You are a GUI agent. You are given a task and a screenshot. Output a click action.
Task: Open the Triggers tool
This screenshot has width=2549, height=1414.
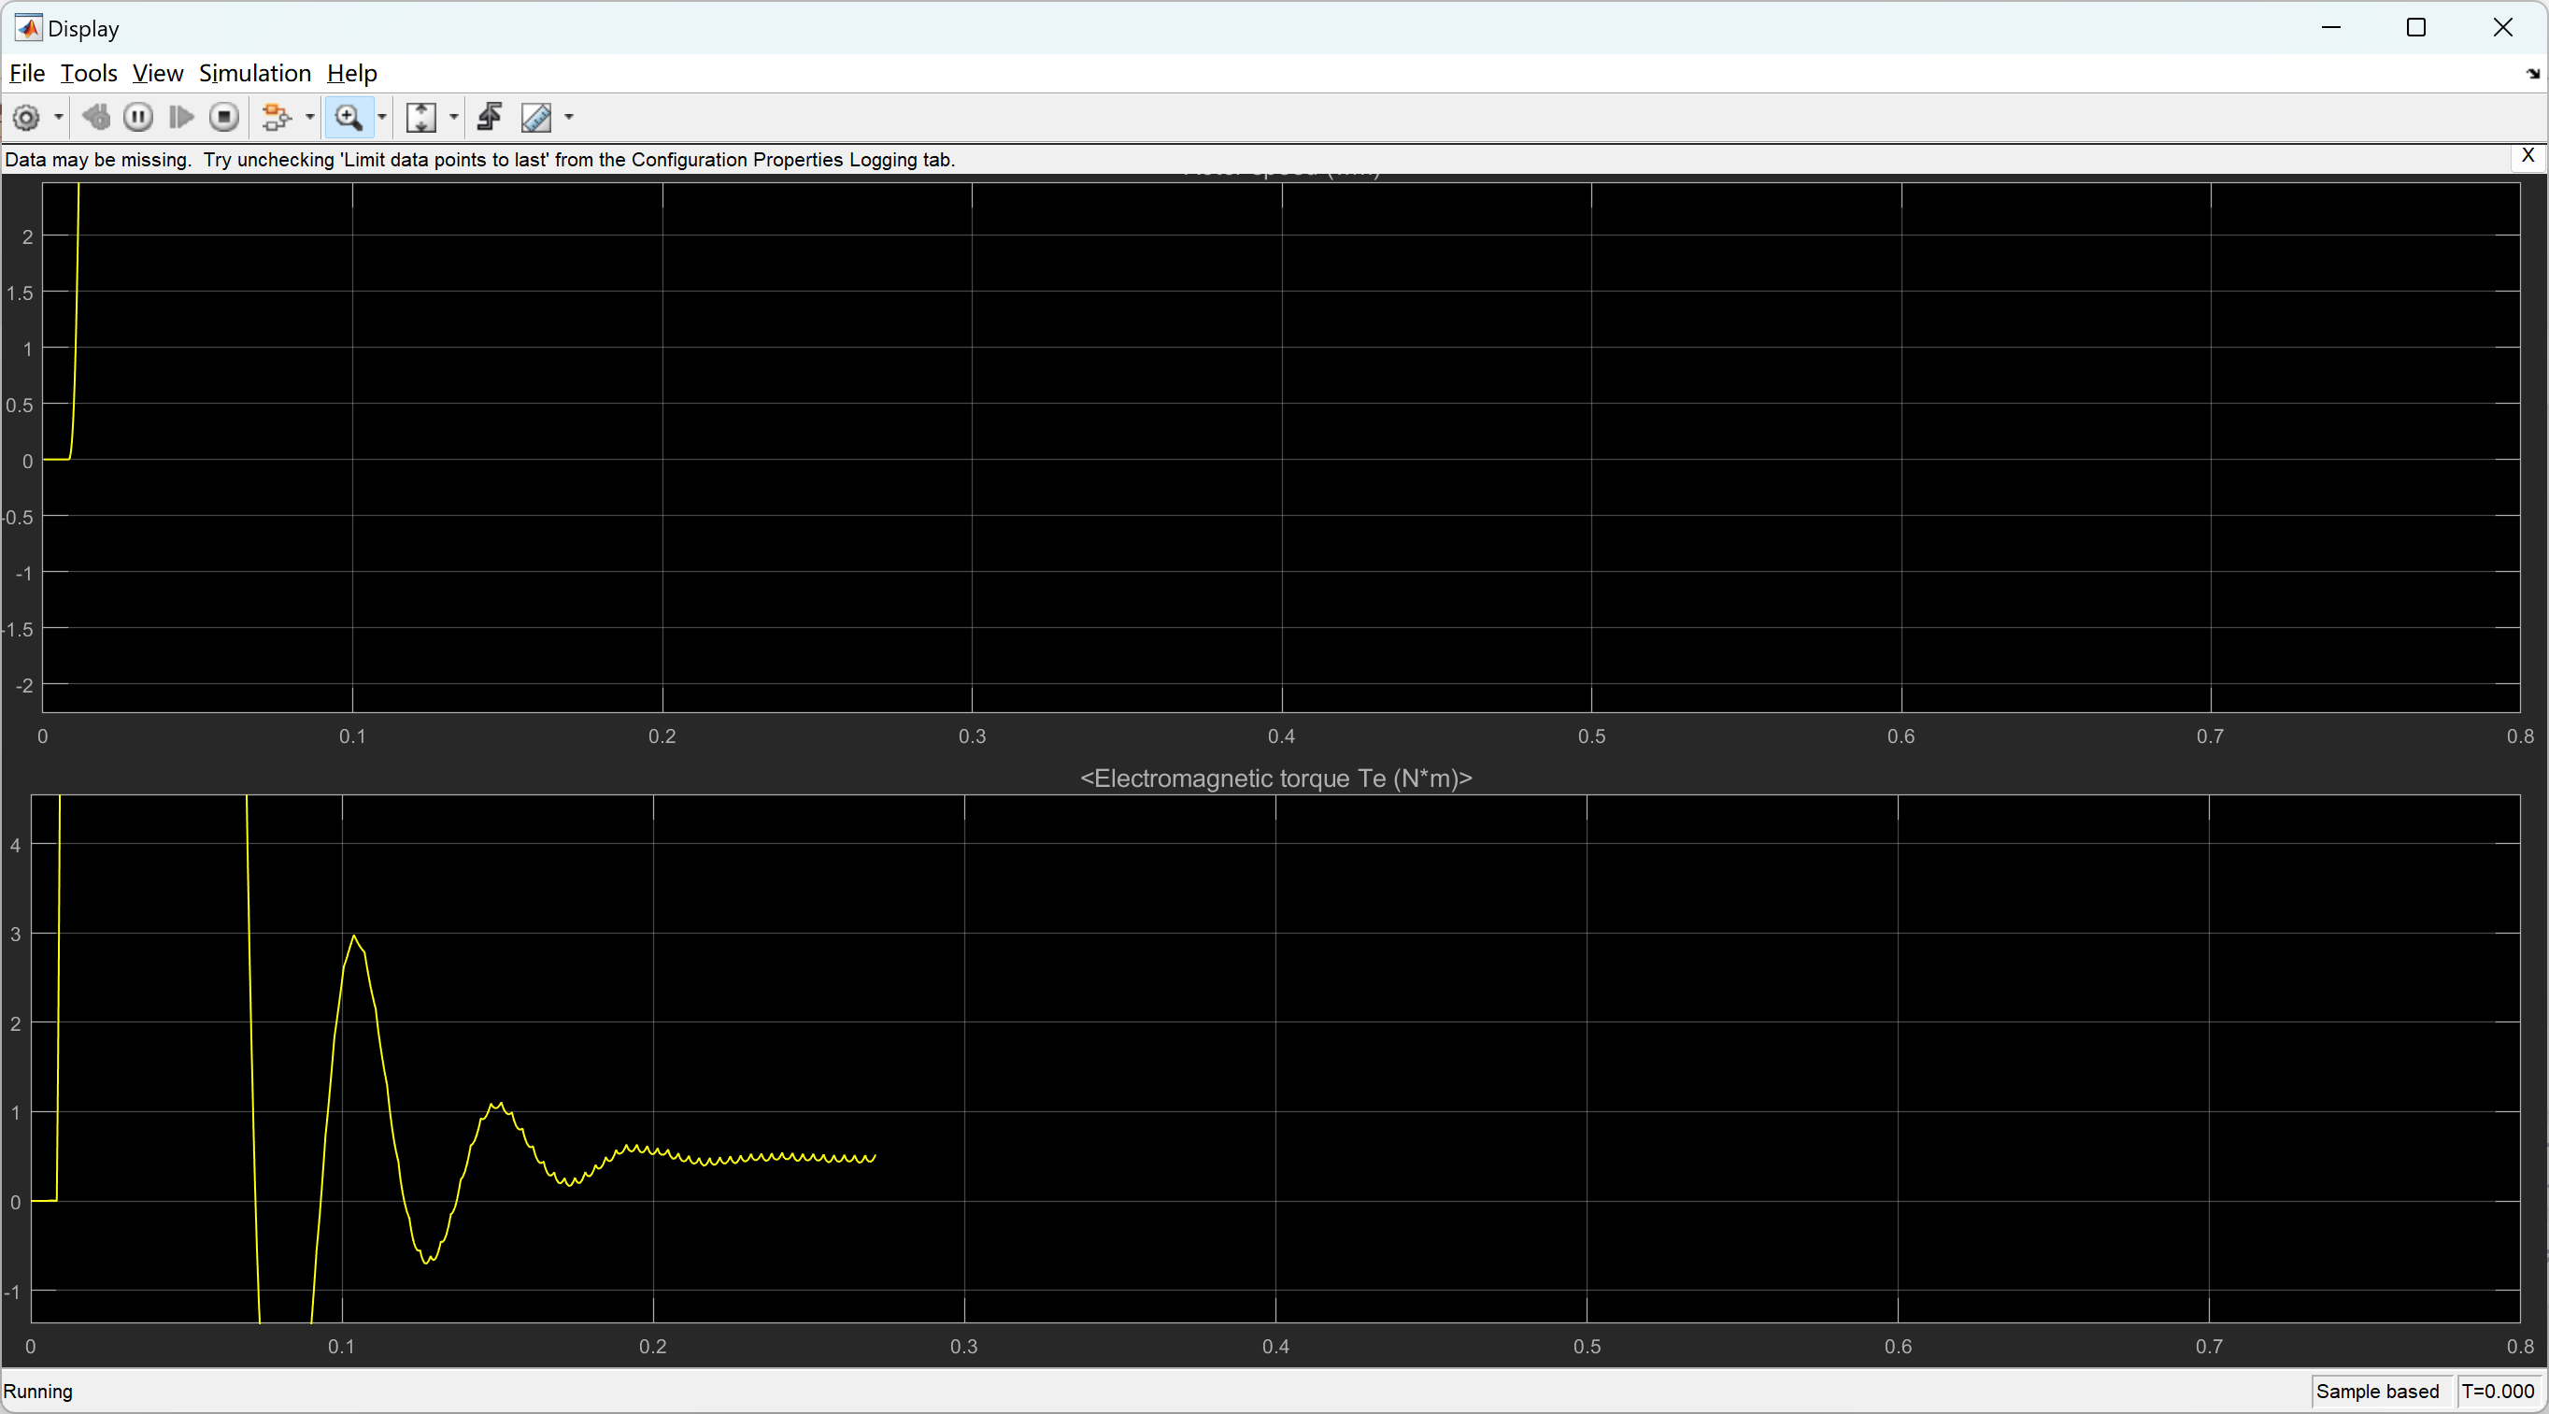coord(490,118)
